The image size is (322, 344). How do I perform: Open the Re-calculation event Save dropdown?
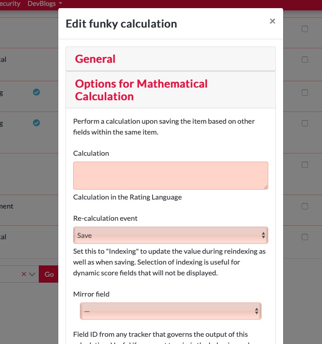171,235
